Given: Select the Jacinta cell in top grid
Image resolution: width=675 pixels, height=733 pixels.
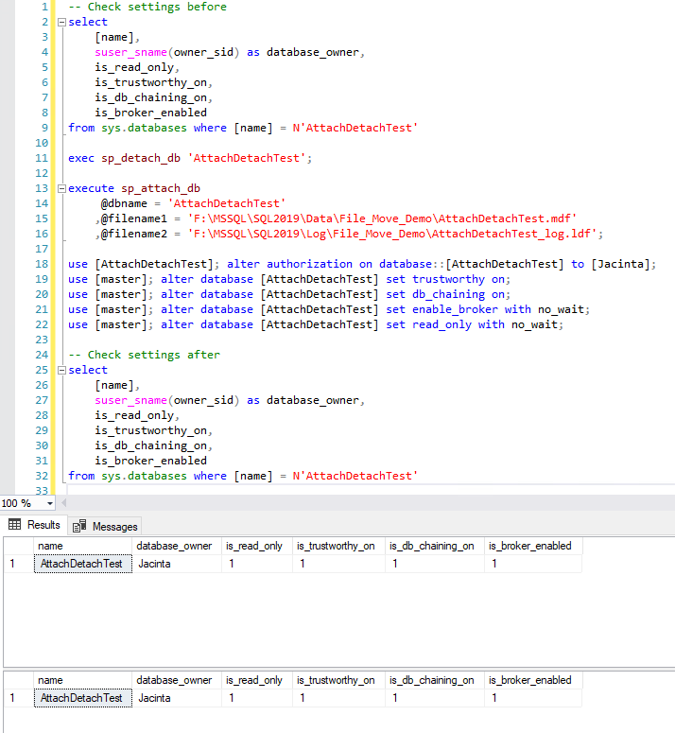Looking at the screenshot, I should coord(177,564).
